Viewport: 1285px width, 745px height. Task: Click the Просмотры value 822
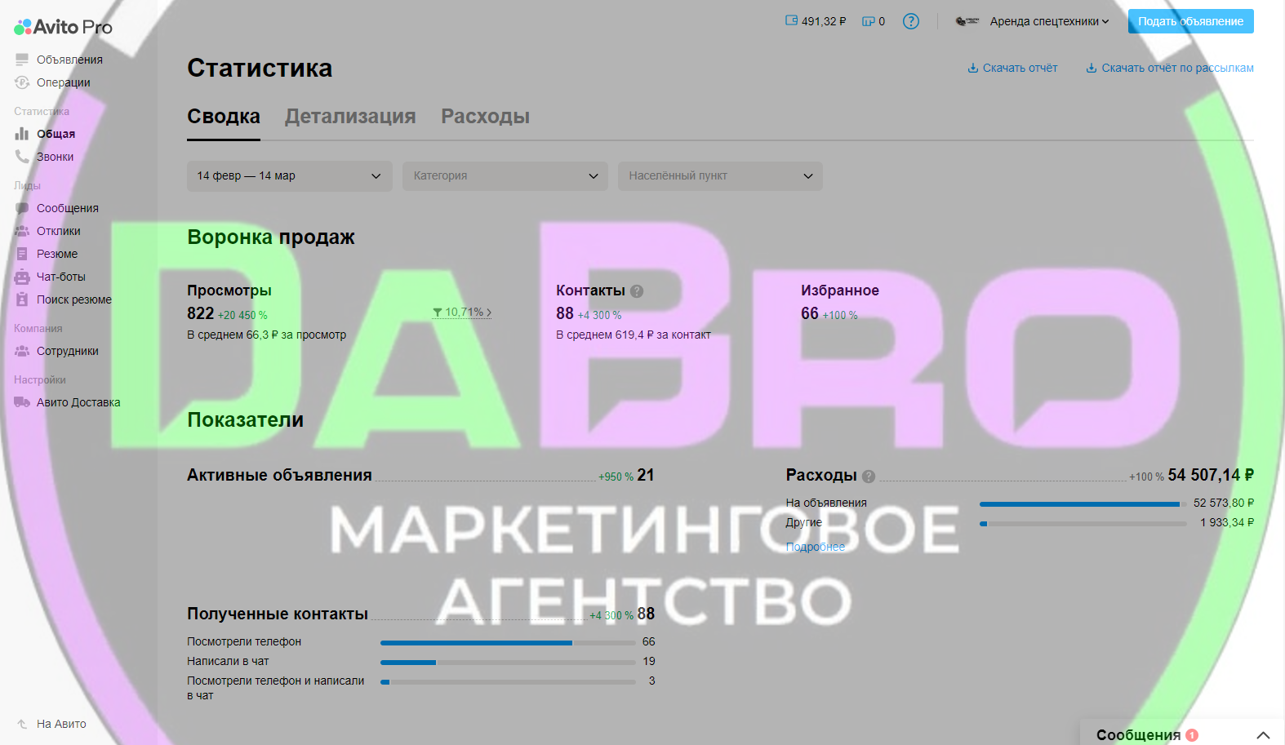click(200, 313)
